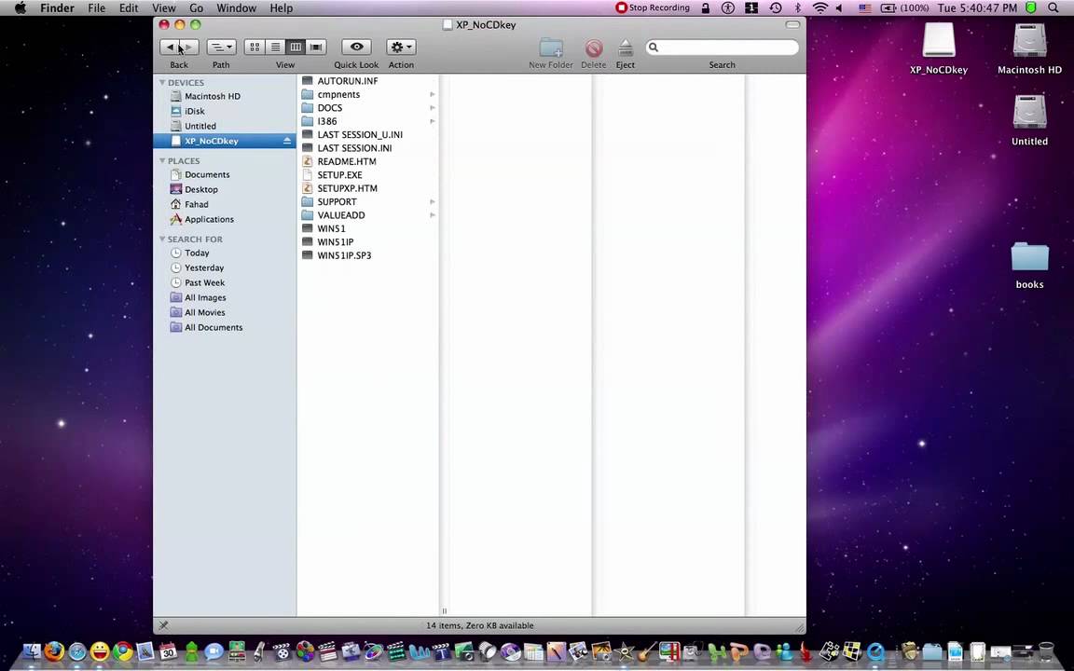Expand the SUPPORT folder arrow
Viewport: 1074px width, 671px height.
coord(433,202)
